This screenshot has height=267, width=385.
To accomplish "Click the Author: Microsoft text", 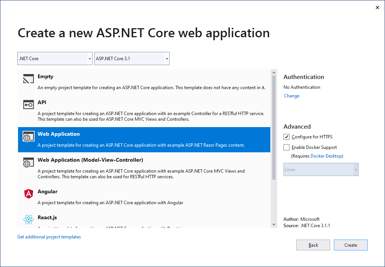I will click(x=302, y=219).
